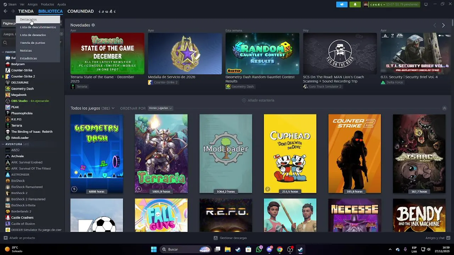Go to the previous Novedades page
This screenshot has width=454, height=255.
[x=435, y=25]
